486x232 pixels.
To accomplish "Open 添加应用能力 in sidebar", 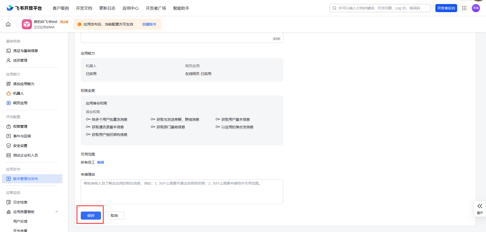I will point(24,84).
